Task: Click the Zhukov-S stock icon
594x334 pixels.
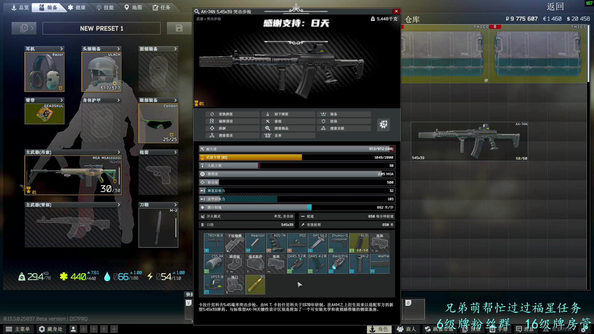Action: pyautogui.click(x=338, y=243)
